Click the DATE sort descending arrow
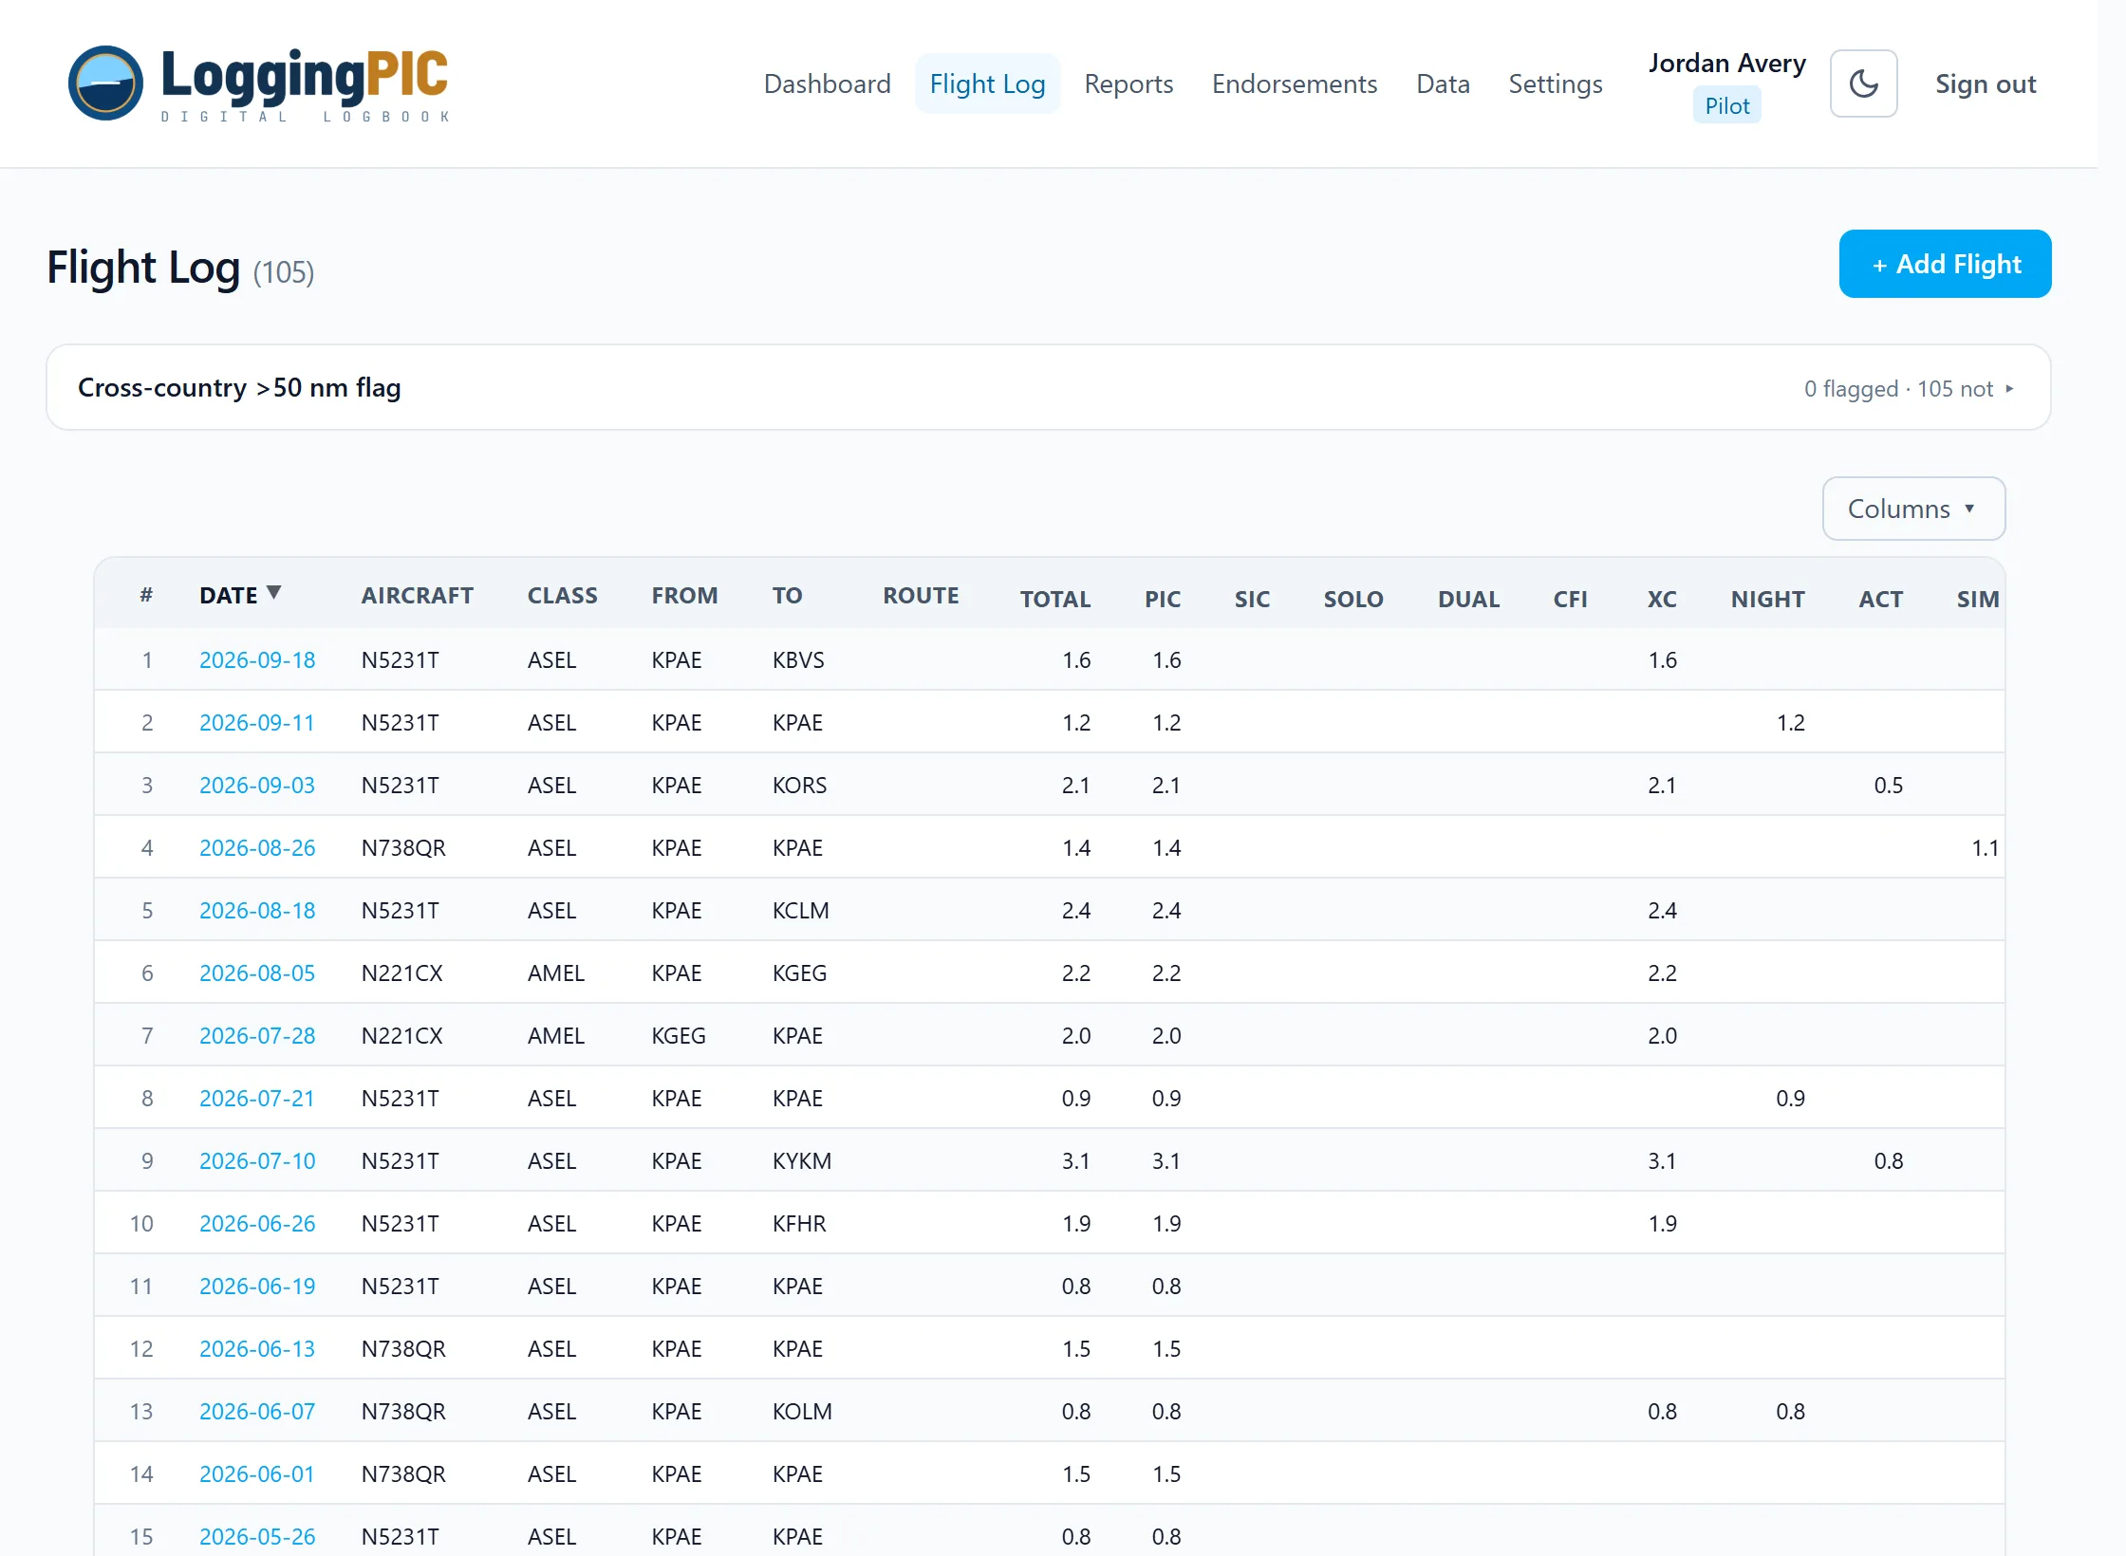2126x1556 pixels. pyautogui.click(x=273, y=593)
